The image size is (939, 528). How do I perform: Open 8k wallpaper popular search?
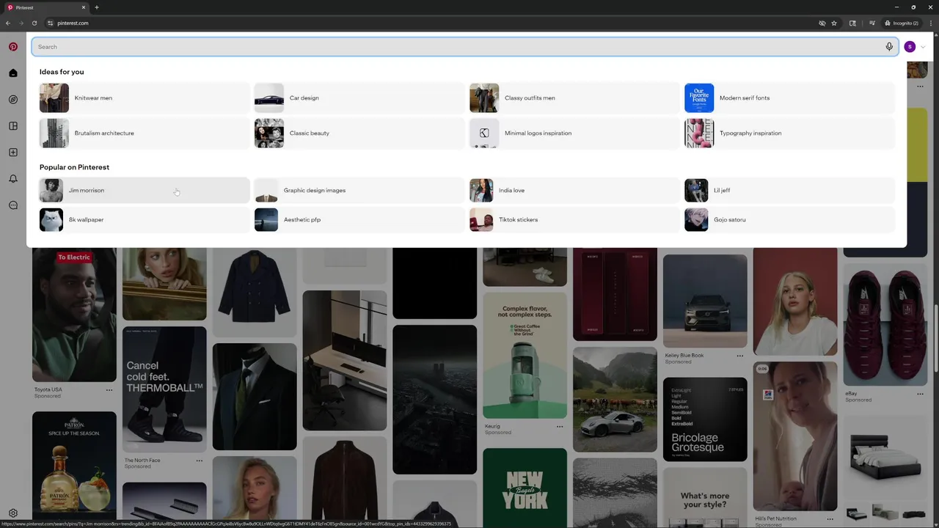coord(145,219)
